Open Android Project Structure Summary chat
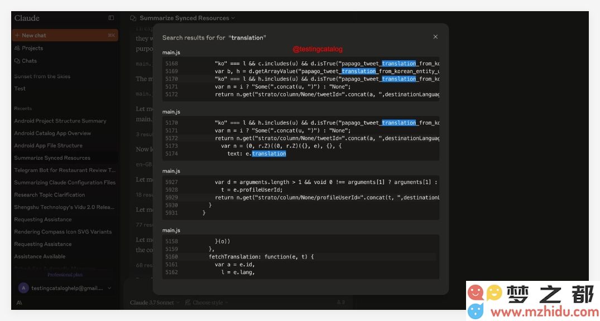This screenshot has height=321, width=600. (60, 121)
